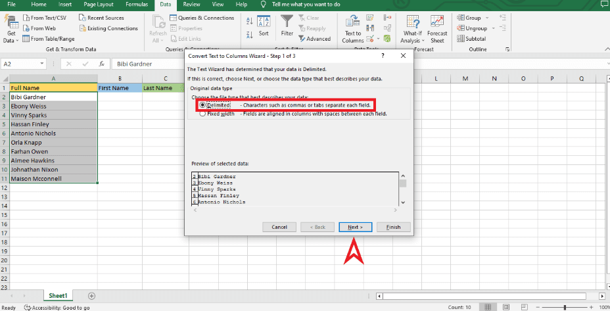610x311 pixels.
Task: Expand the Group dropdown arrow
Action: tap(487, 18)
